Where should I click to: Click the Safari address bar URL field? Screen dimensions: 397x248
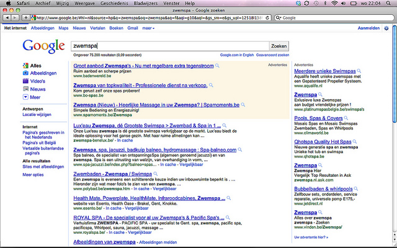(x=149, y=18)
